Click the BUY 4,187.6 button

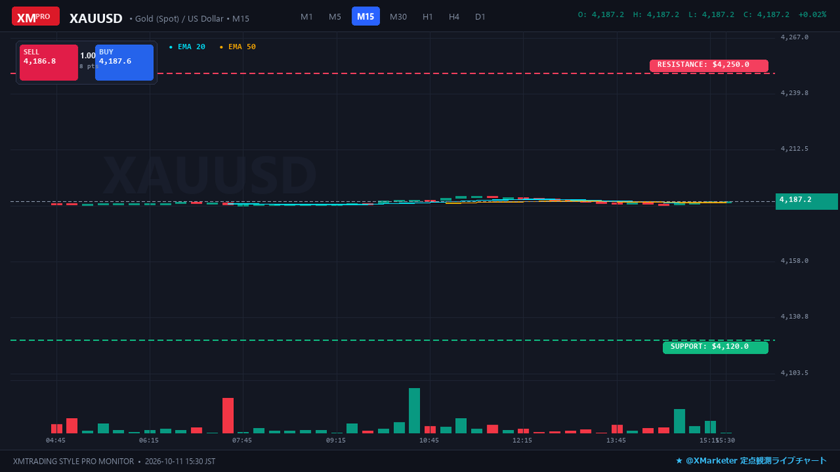124,63
